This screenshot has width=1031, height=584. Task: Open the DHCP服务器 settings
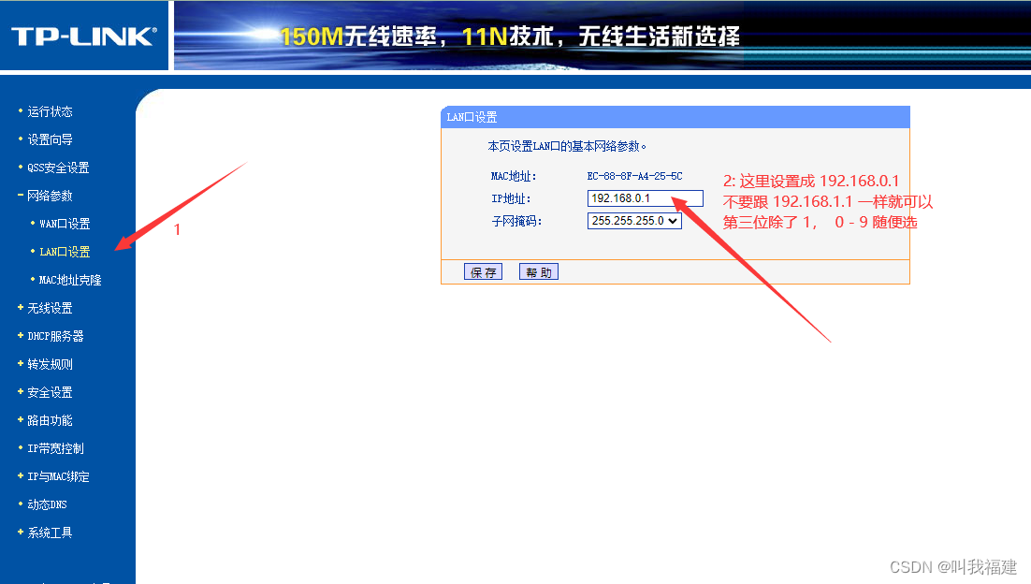54,336
